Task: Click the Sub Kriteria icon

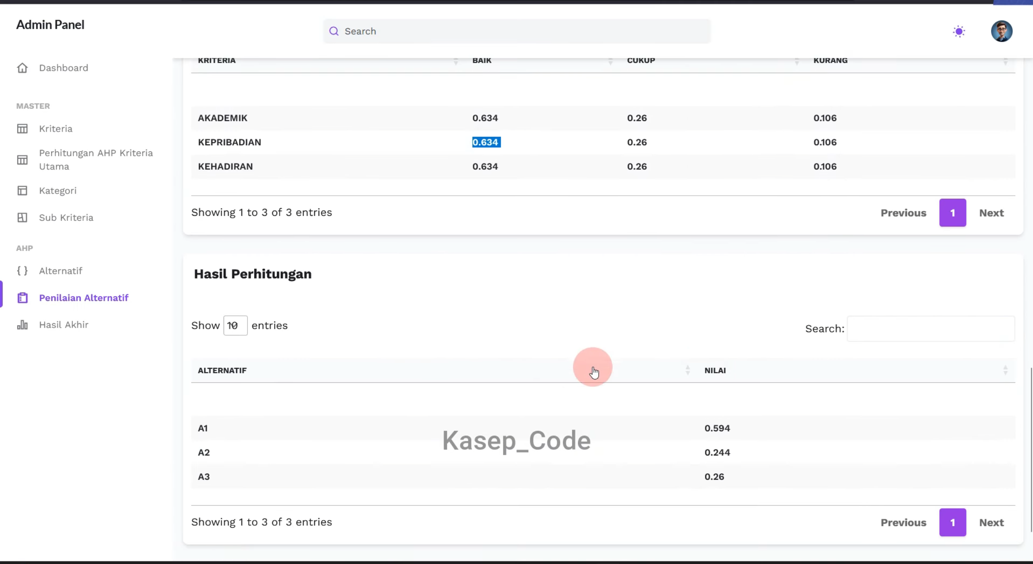Action: (x=22, y=217)
